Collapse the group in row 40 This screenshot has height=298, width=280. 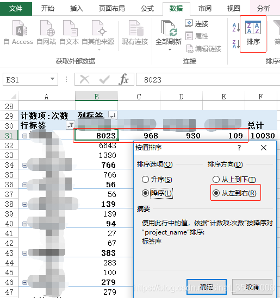24,224
